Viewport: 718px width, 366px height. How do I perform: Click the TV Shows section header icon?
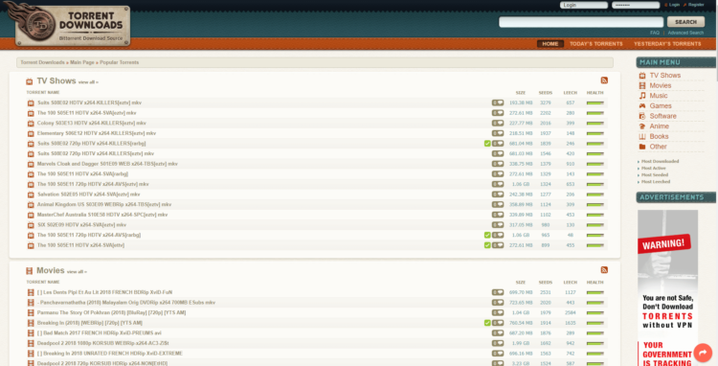tap(30, 81)
